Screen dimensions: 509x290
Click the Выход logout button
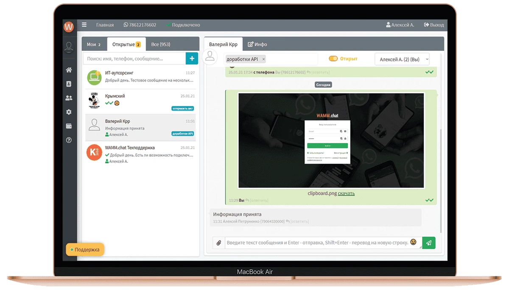coord(434,25)
